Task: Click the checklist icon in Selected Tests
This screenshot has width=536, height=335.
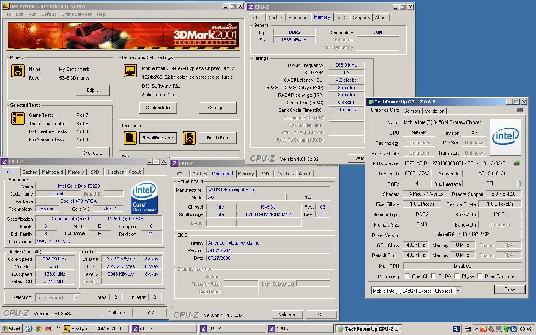Action: click(x=18, y=119)
